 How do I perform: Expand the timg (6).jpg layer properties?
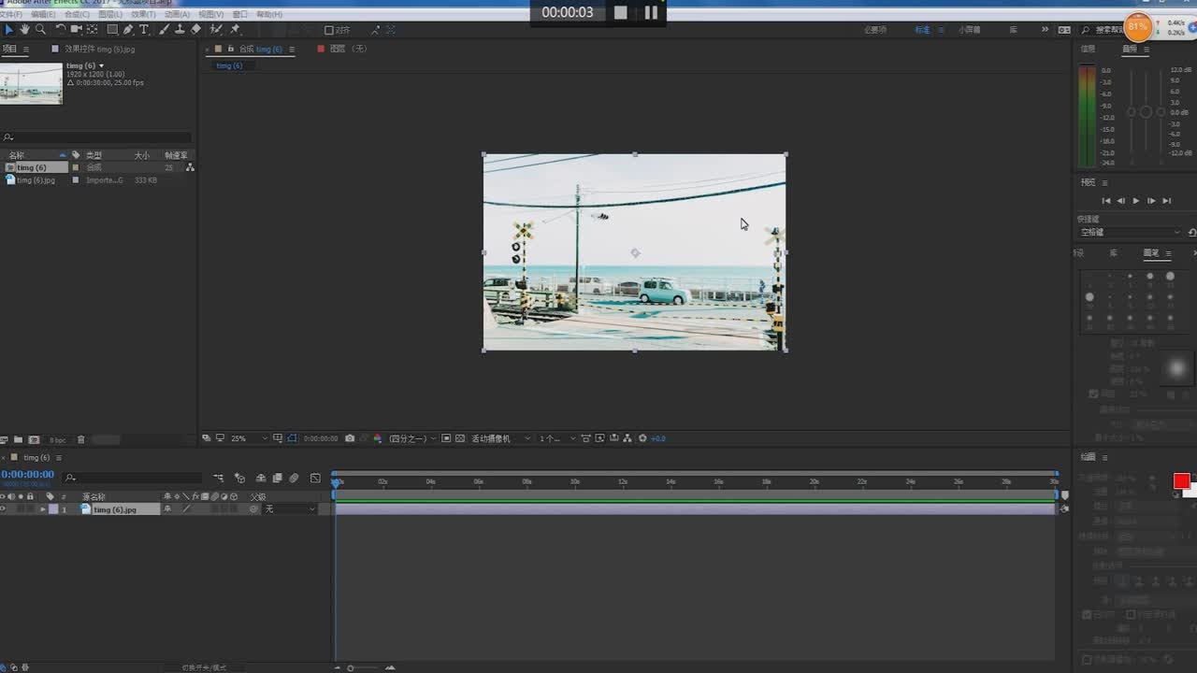(42, 509)
